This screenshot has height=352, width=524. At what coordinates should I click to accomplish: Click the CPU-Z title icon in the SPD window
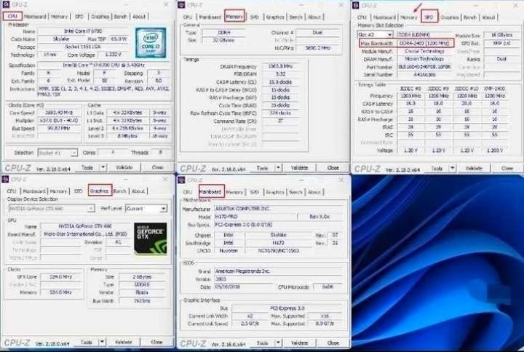tap(356, 5)
